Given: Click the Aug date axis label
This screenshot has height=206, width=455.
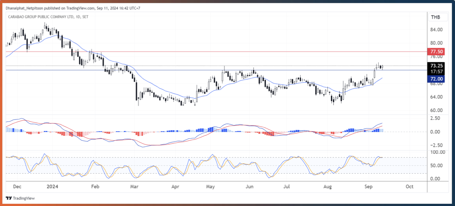Looking at the screenshot, I should 327,187.
